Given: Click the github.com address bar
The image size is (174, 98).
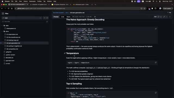Looking at the screenshot, I should [78, 8].
